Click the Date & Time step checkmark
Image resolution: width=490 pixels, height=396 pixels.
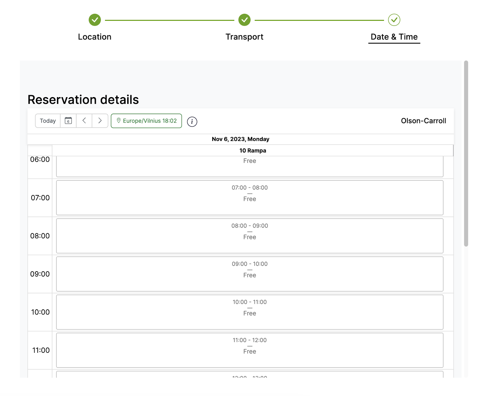pos(394,20)
